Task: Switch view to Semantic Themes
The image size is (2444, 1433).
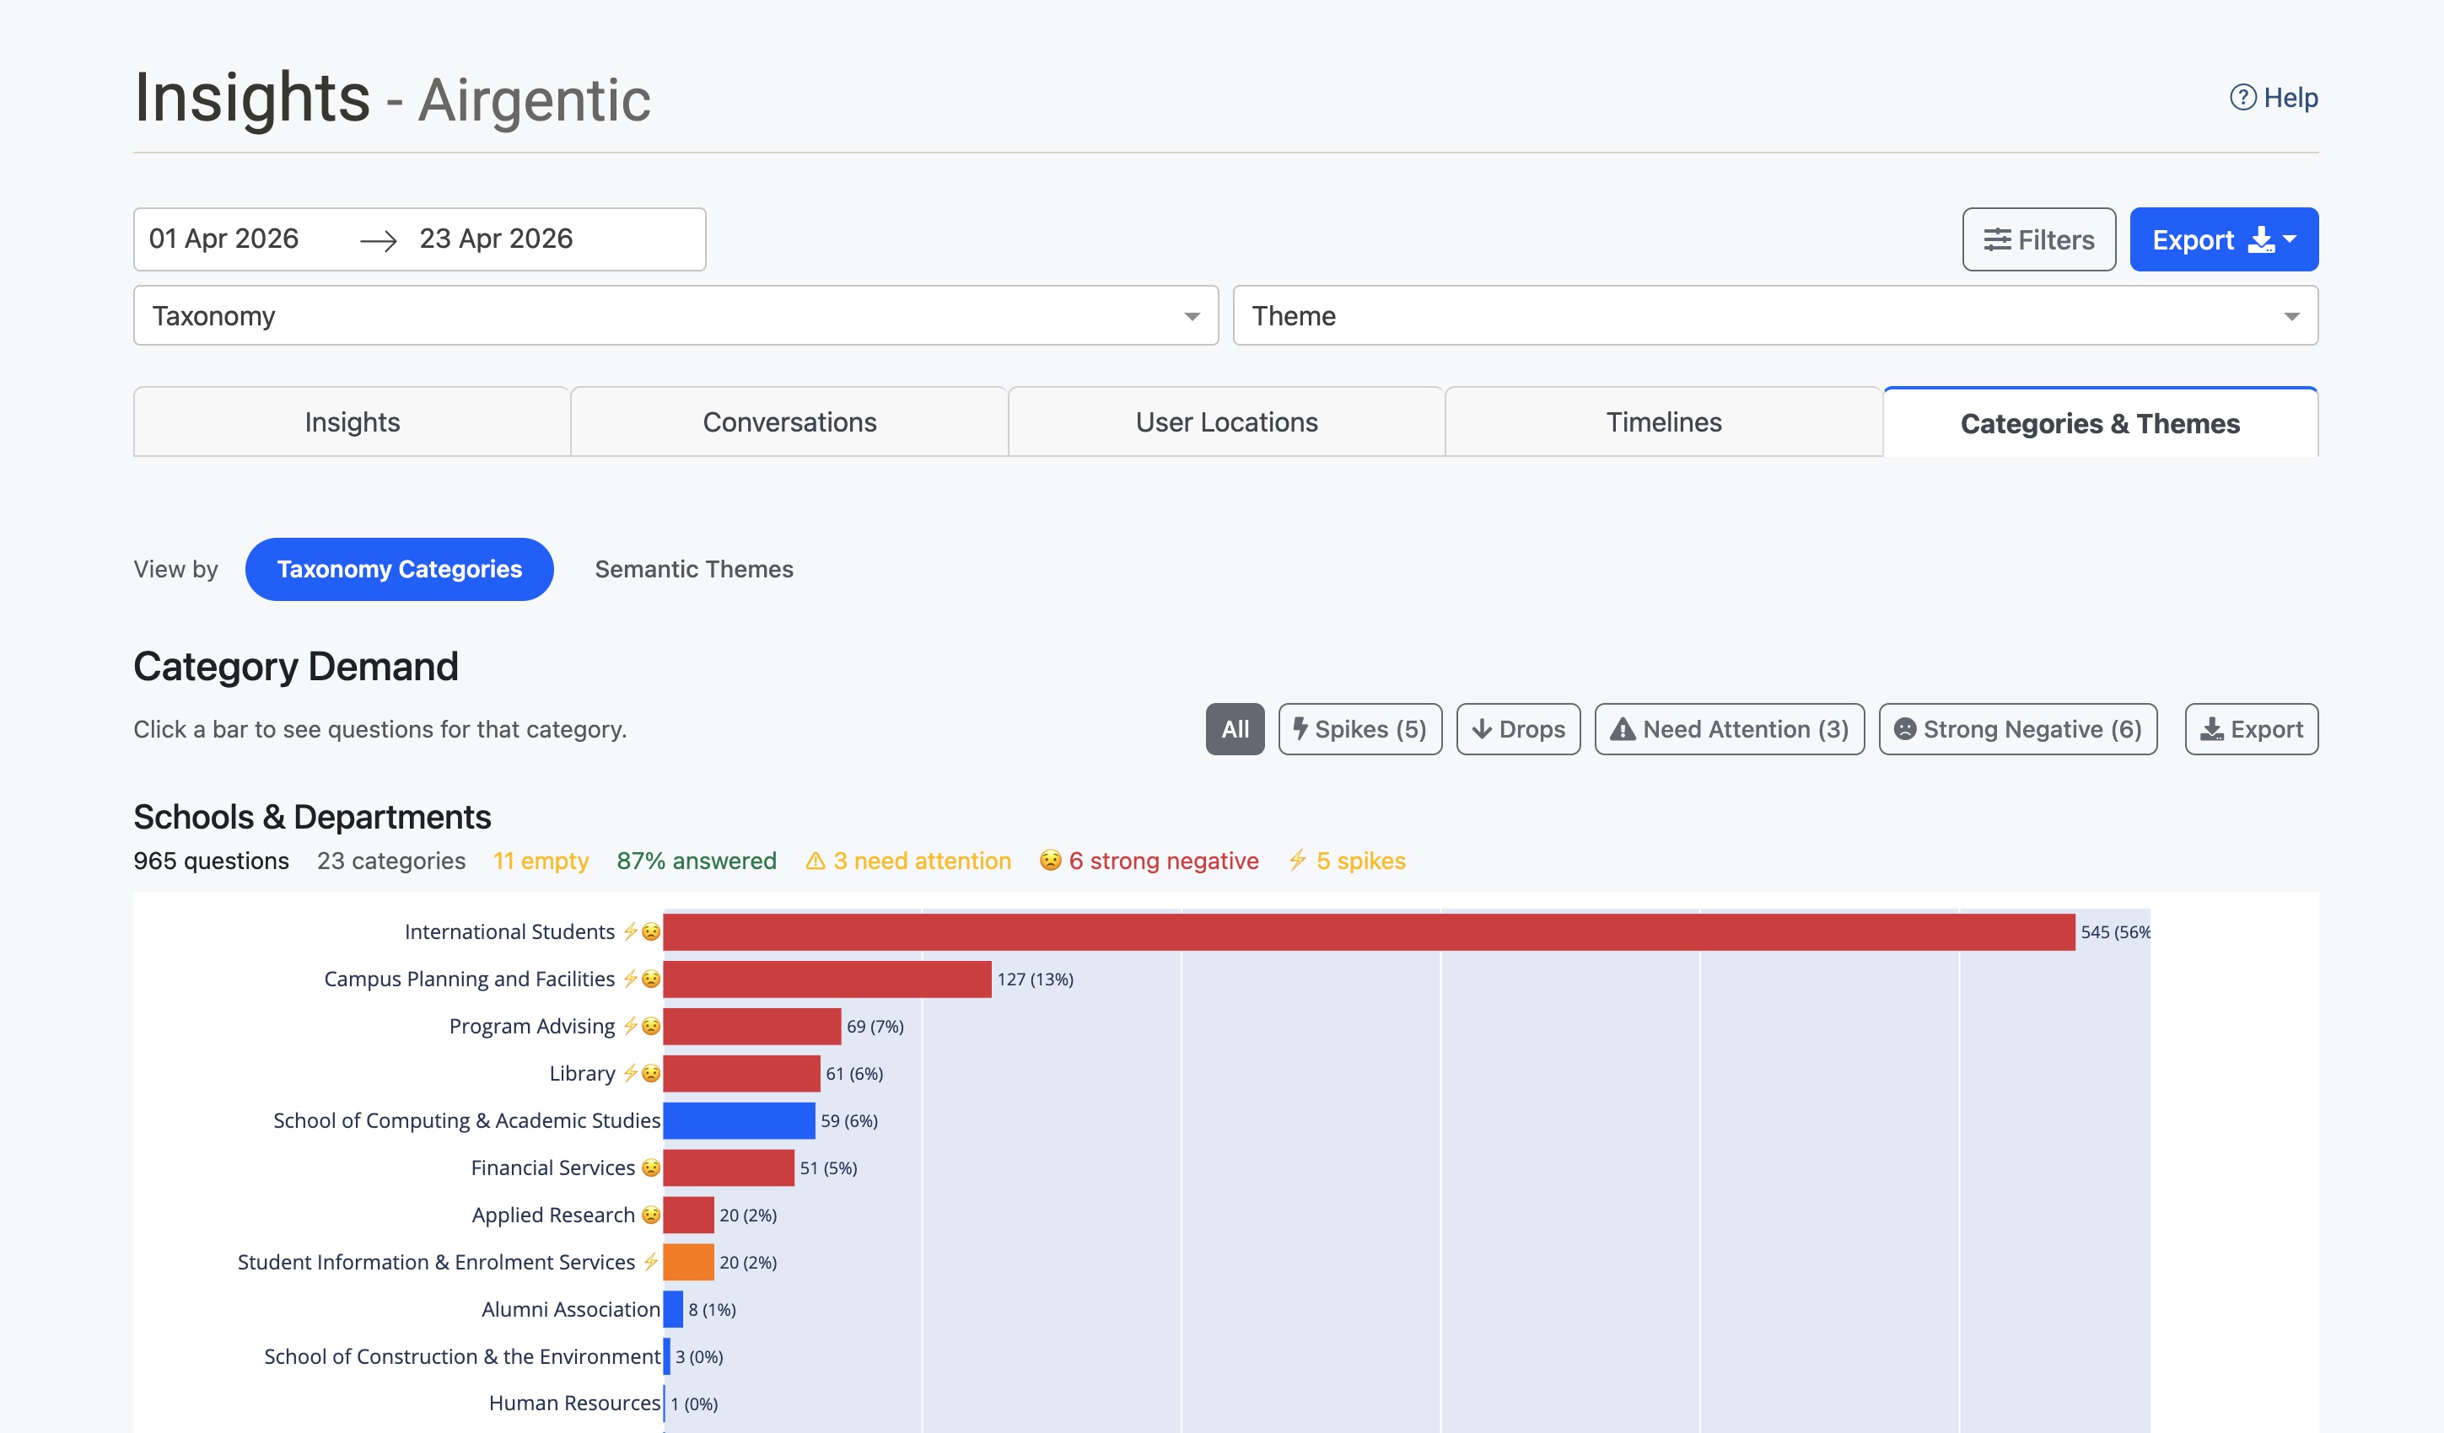Action: pos(693,569)
